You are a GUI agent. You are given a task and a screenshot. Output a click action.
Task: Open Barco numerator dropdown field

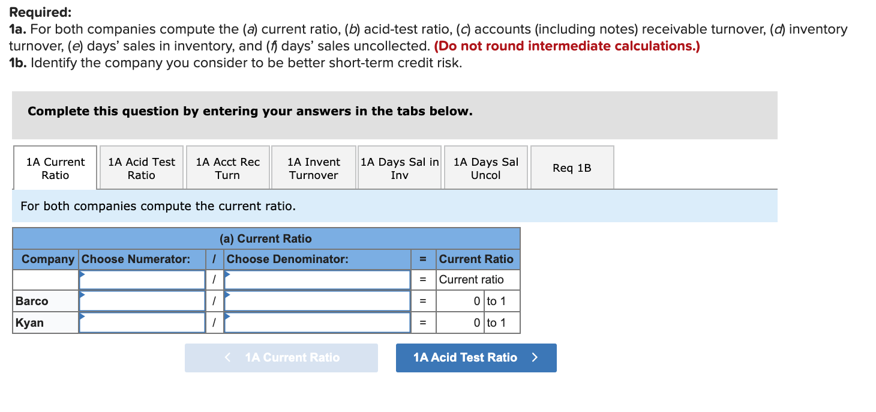pos(142,301)
